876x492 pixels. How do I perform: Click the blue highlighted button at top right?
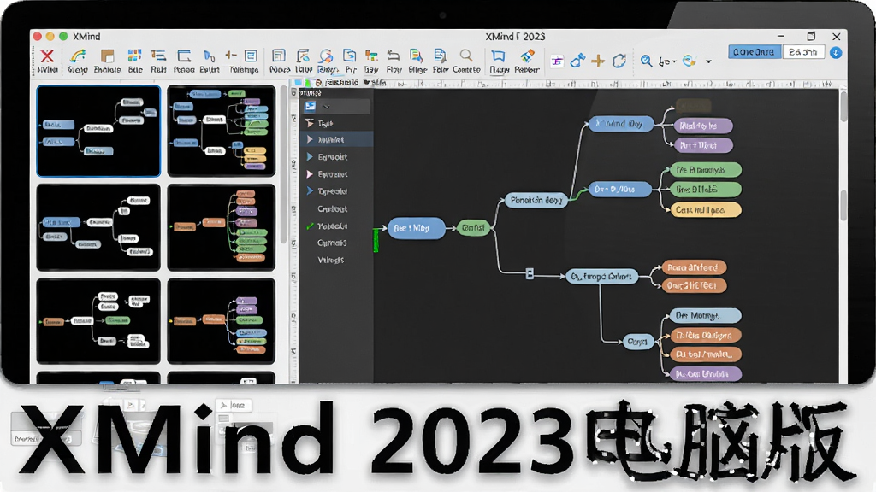[x=755, y=52]
